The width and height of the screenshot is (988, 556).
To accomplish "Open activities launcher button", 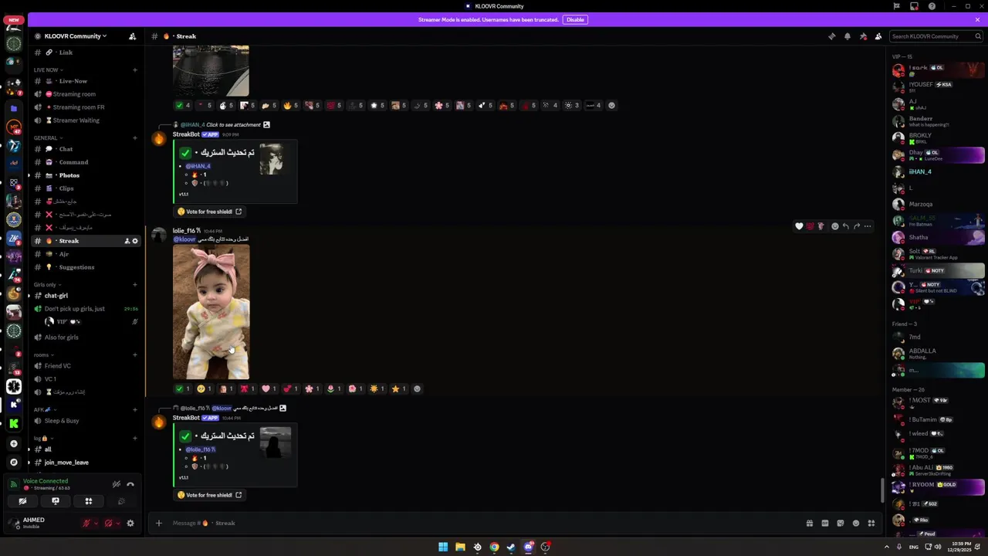I will (88, 501).
